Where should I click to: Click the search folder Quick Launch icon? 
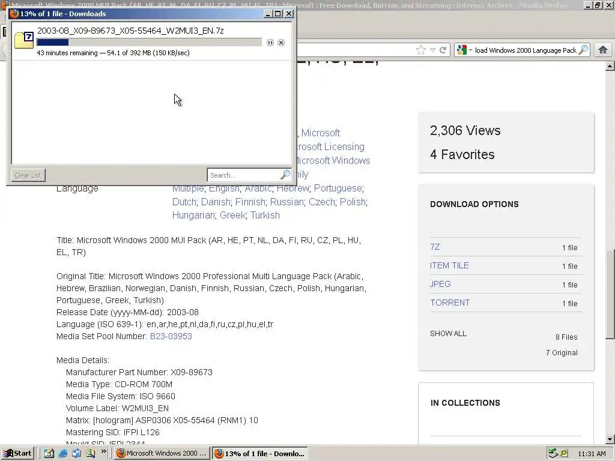91,453
